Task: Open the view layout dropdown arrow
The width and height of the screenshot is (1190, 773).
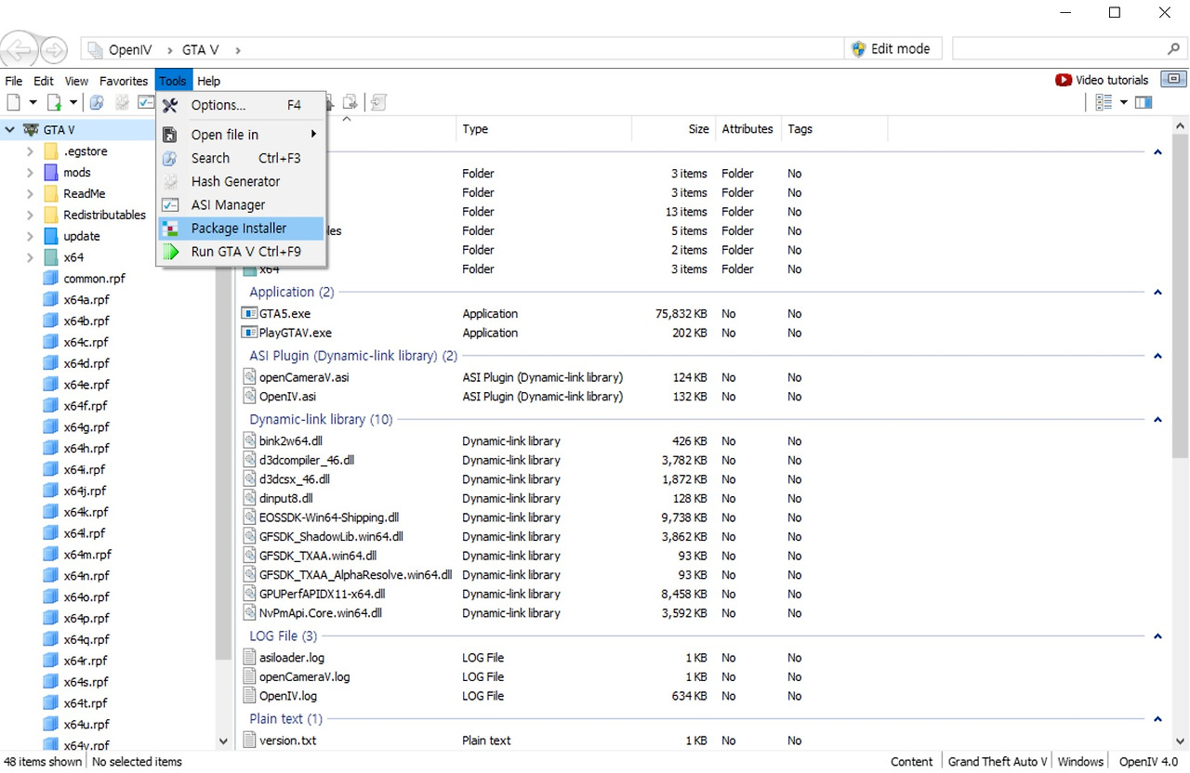Action: 1123,102
